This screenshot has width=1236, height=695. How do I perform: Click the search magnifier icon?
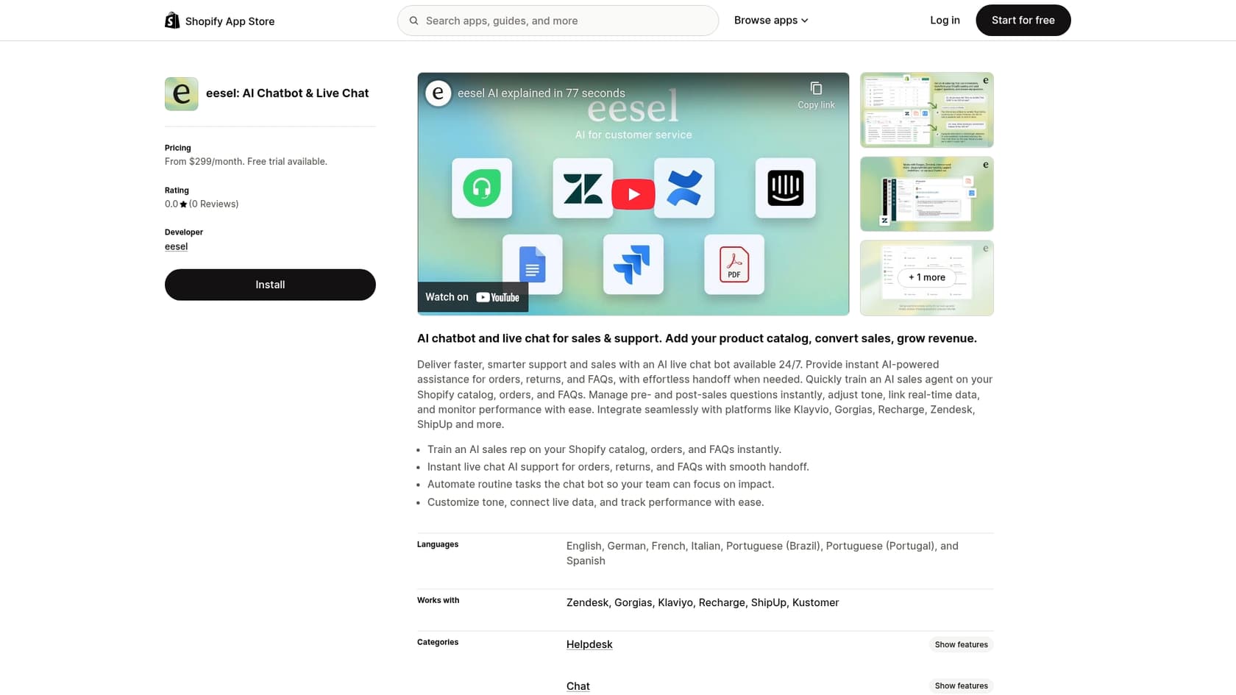(x=413, y=21)
